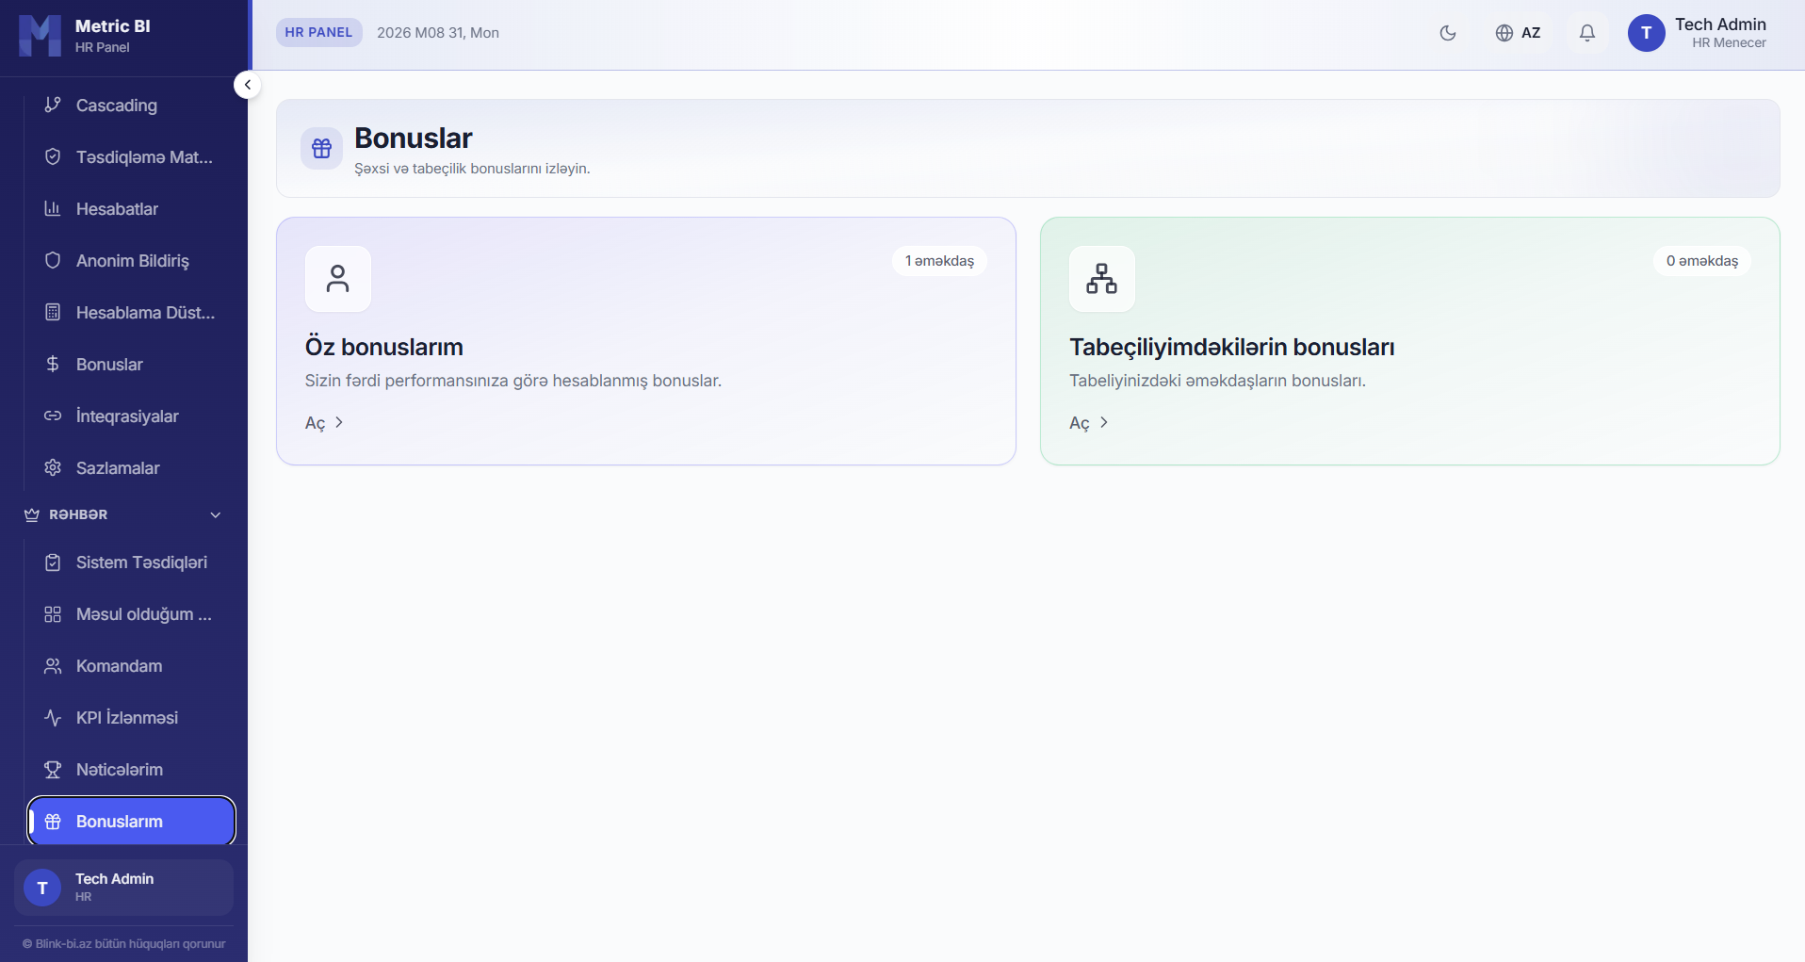
Task: Click Aç link on Tabeçiliyimdəkilərin bonusları card
Action: (1089, 423)
